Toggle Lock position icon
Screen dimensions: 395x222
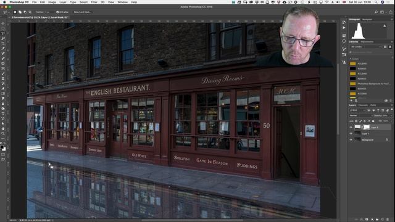365,121
